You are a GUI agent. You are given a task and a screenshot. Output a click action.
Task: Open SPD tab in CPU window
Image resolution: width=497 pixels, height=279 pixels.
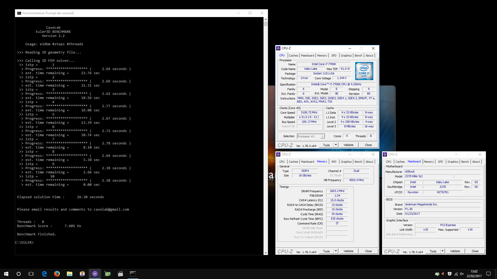point(334,56)
